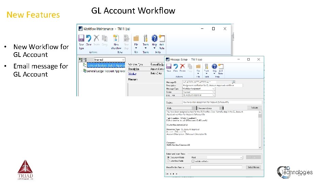Click Workflow Maintenance title bar app icon
The image size is (327, 183).
pyautogui.click(x=80, y=28)
